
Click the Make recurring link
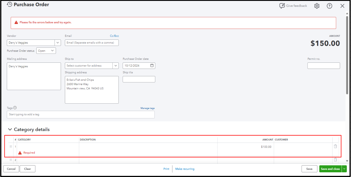(185, 169)
